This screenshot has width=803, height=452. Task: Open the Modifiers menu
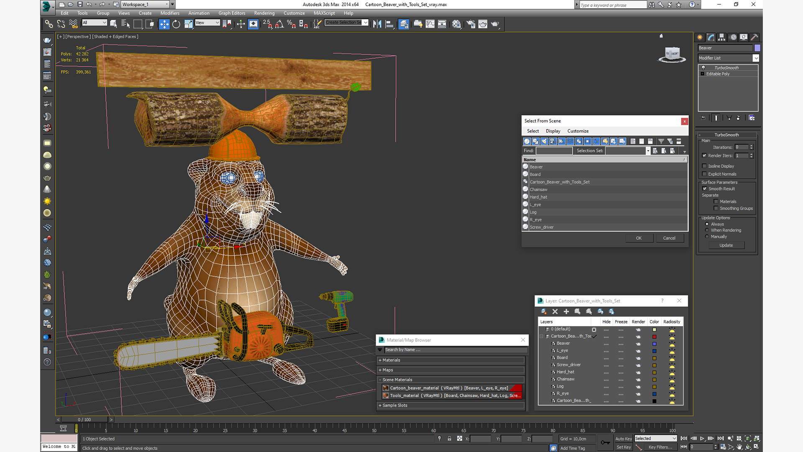(170, 13)
